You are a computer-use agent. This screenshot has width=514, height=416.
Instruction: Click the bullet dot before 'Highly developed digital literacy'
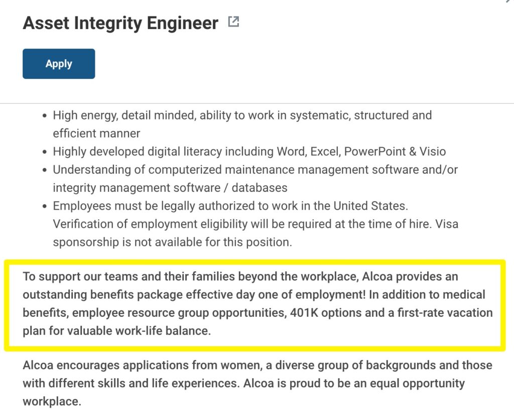(x=45, y=152)
